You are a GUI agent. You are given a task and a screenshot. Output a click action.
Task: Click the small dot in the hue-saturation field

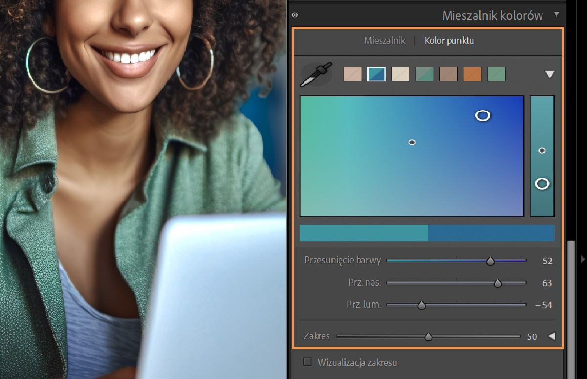point(412,142)
